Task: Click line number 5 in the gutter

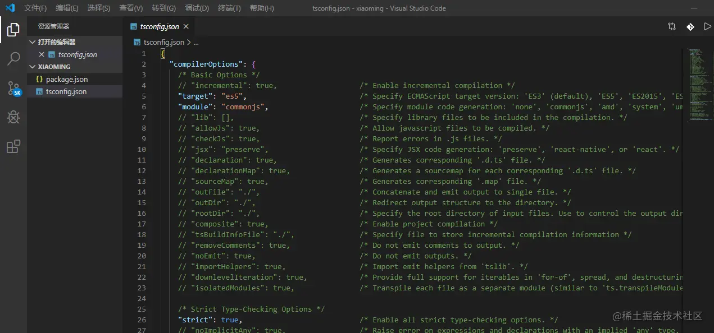Action: pos(143,96)
